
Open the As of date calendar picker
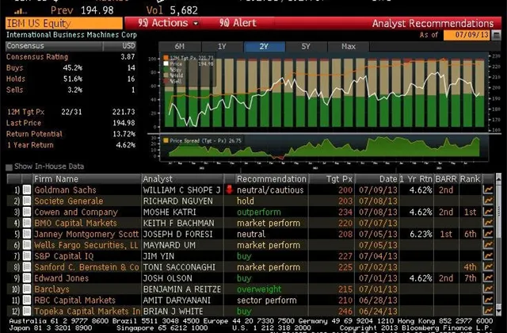point(496,35)
